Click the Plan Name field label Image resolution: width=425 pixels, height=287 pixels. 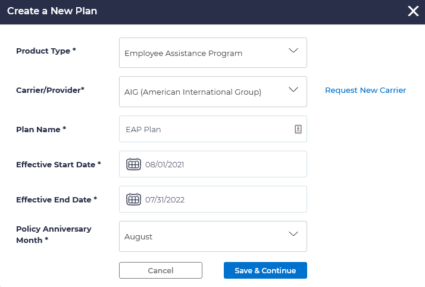pyautogui.click(x=41, y=129)
